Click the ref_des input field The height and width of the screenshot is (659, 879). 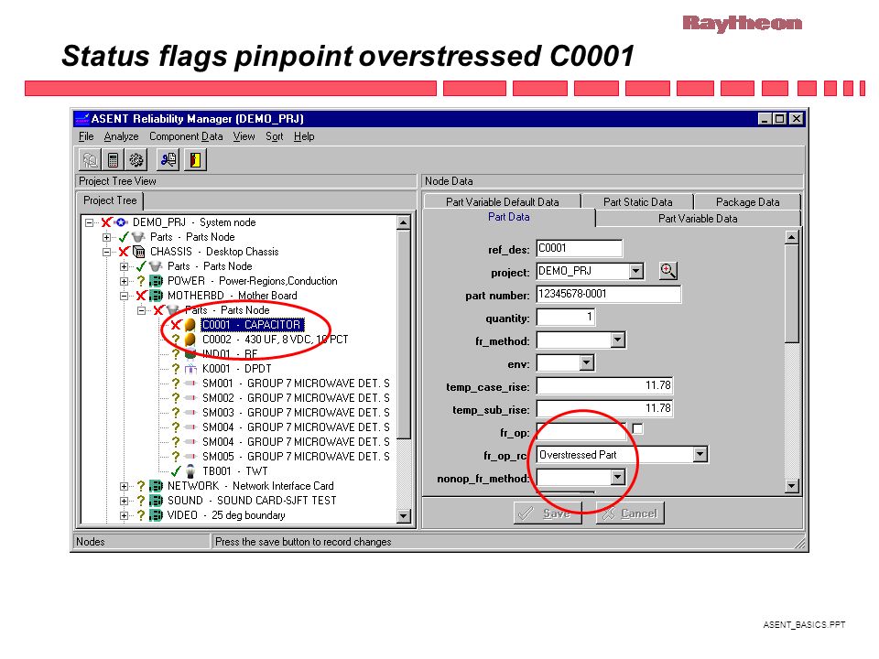(x=579, y=248)
